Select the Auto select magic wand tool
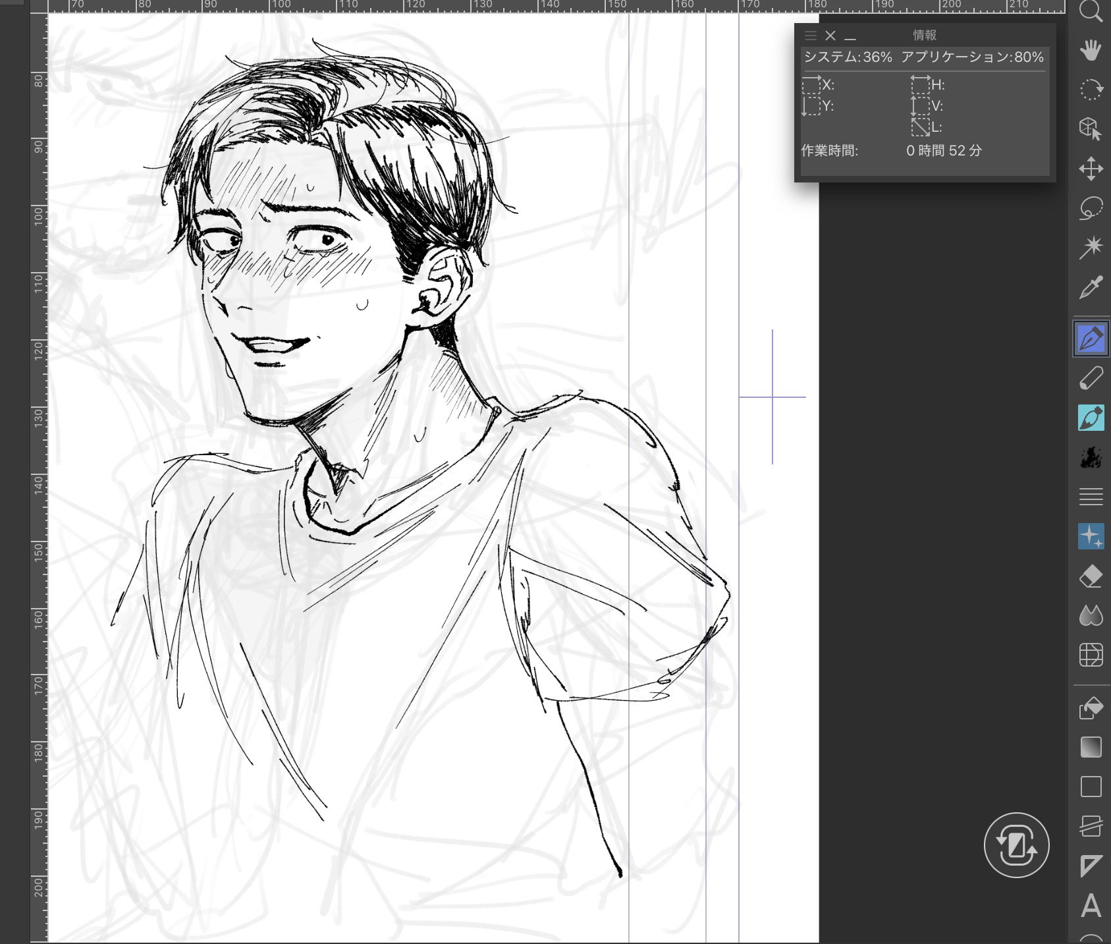The height and width of the screenshot is (944, 1111). coord(1091,248)
